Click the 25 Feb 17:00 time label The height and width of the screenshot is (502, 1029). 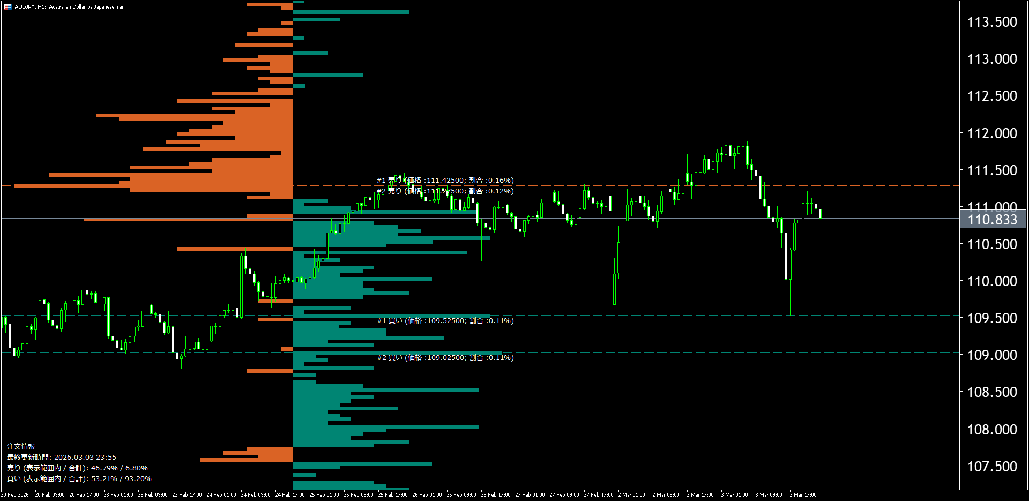pos(393,495)
